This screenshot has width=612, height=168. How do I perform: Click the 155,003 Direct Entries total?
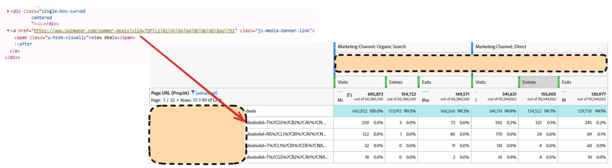pos(549,94)
